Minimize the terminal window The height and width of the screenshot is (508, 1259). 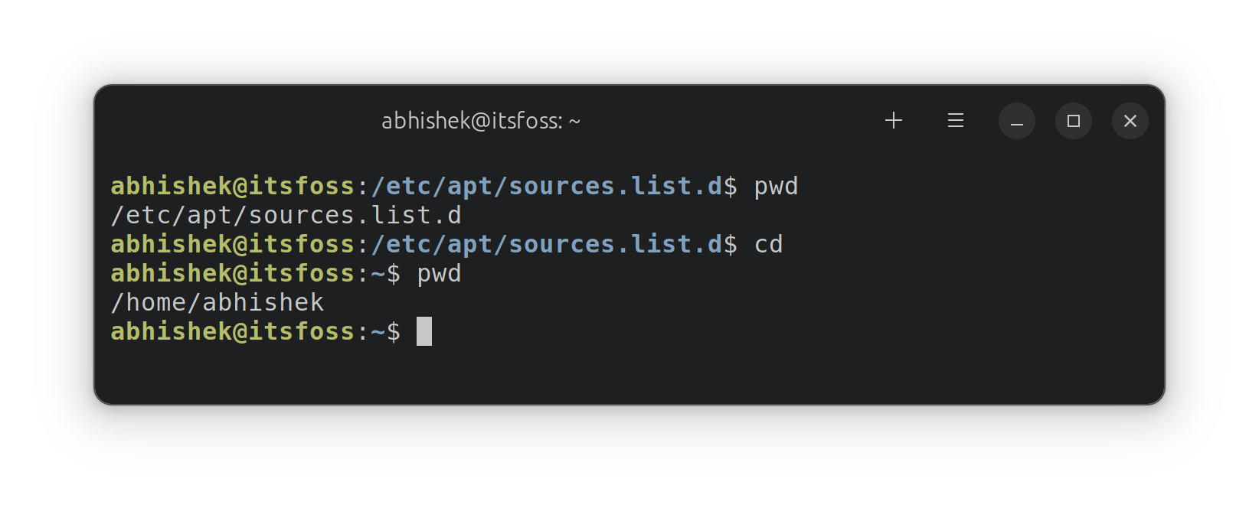1017,121
